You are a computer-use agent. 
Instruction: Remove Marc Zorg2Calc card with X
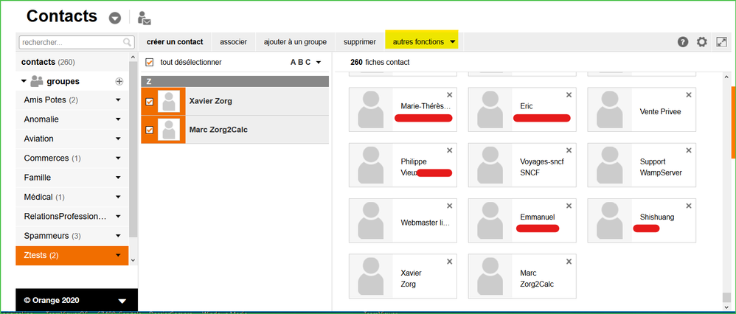(x=569, y=262)
